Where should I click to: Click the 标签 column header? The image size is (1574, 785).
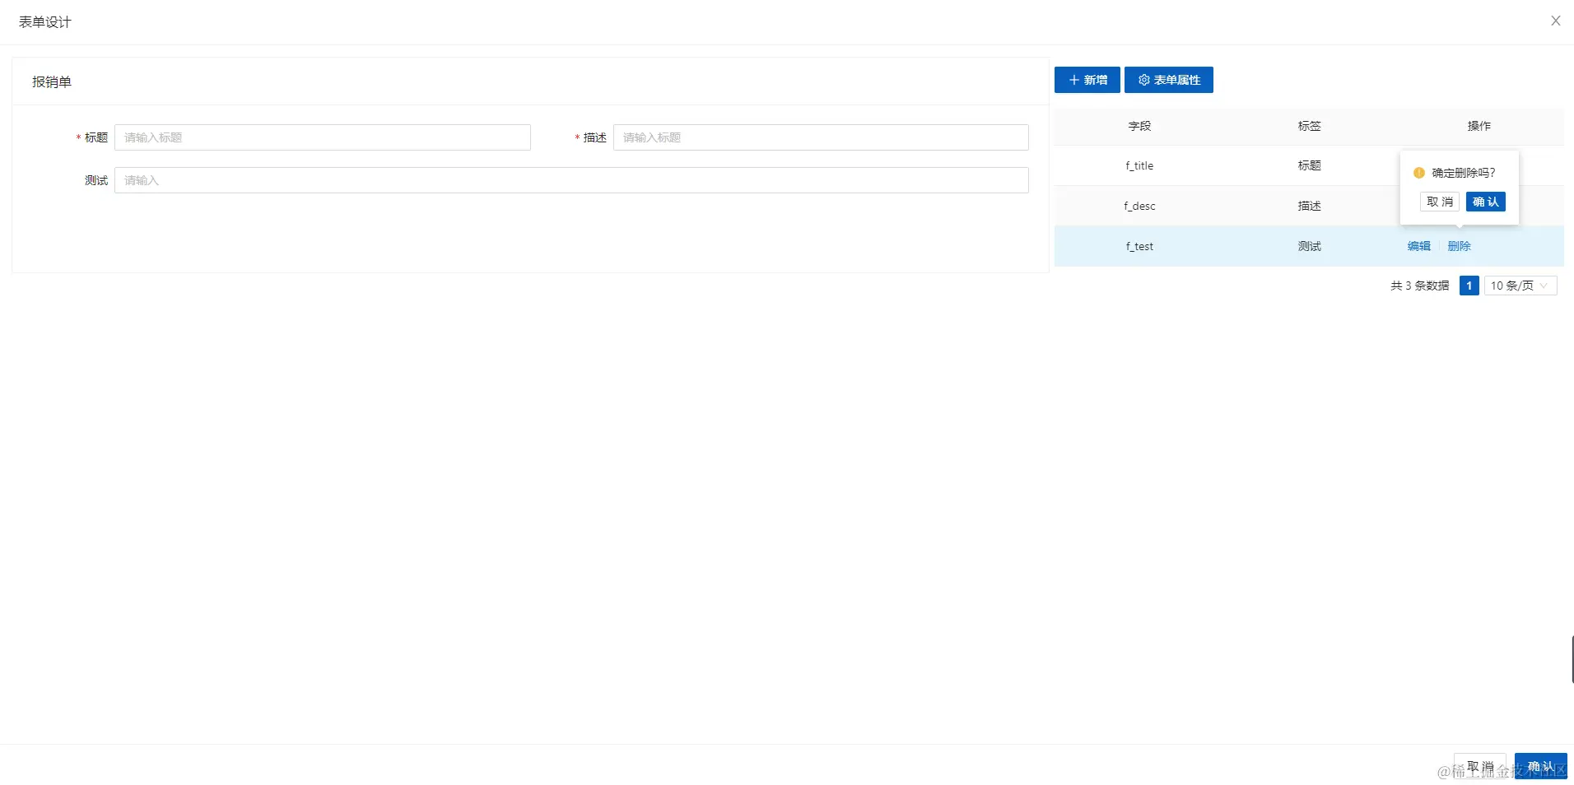click(x=1309, y=126)
